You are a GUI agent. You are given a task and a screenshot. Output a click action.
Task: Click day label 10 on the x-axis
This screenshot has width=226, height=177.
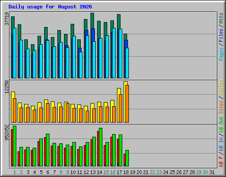click(x=73, y=172)
